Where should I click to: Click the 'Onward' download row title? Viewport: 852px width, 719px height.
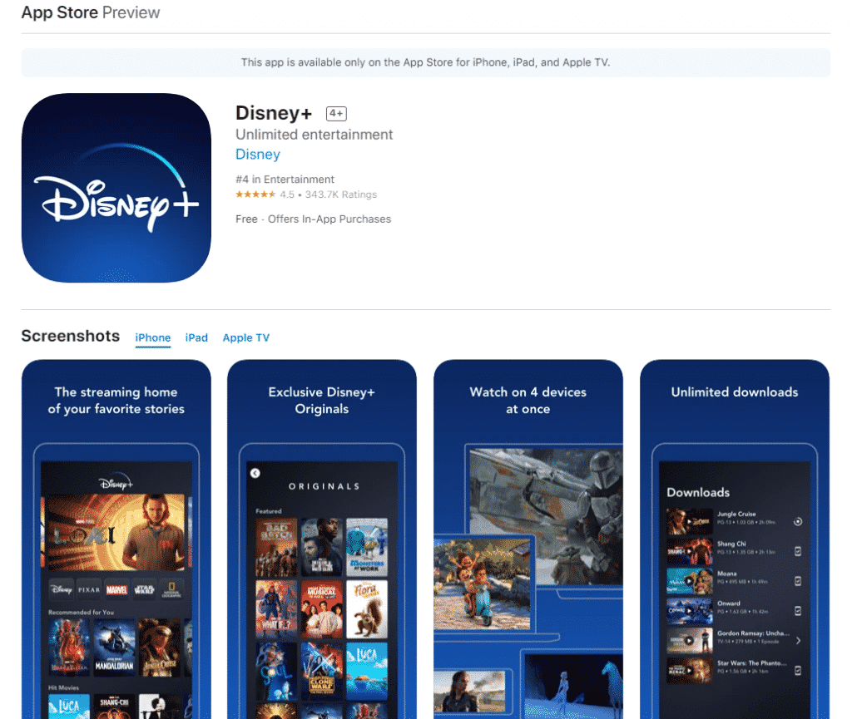tap(729, 603)
